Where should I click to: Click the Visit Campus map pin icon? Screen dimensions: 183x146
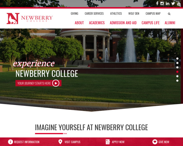click(x=60, y=142)
